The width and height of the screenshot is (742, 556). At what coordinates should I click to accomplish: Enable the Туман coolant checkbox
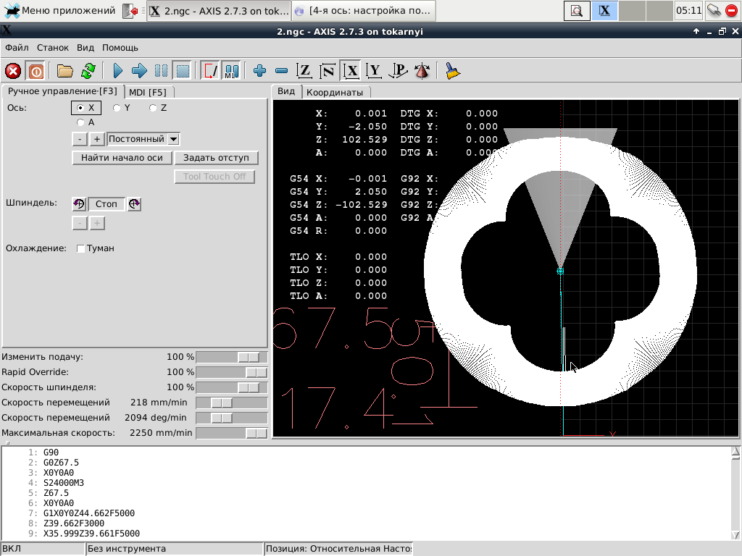81,248
